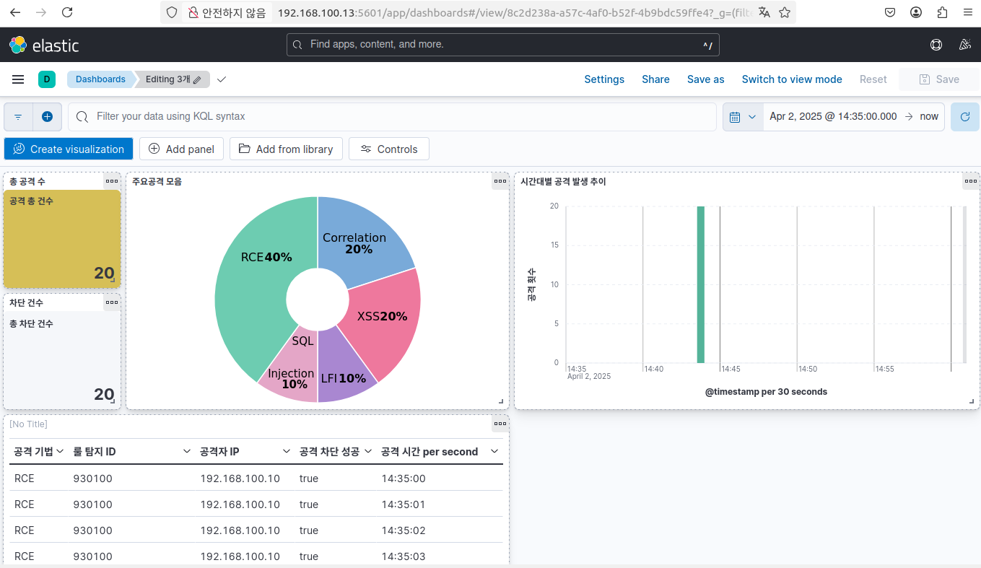The width and height of the screenshot is (981, 568).
Task: Click the filter options icon in query bar
Action: (x=18, y=117)
